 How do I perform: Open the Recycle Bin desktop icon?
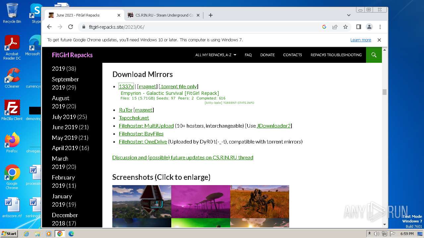[x=12, y=14]
